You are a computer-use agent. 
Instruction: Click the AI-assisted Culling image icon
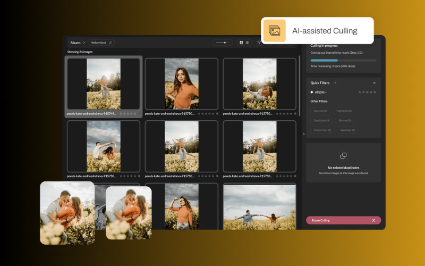pyautogui.click(x=275, y=31)
